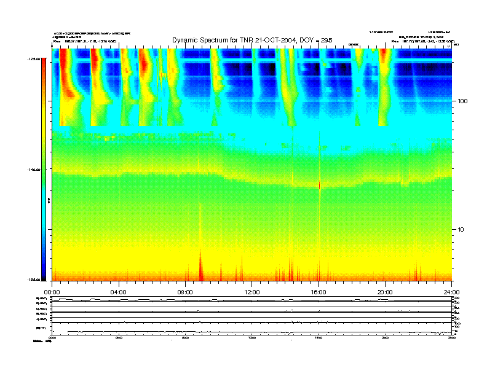487x376 pixels.
Task: Click the red spike near 16:00 in spectrum
Action: [319, 185]
